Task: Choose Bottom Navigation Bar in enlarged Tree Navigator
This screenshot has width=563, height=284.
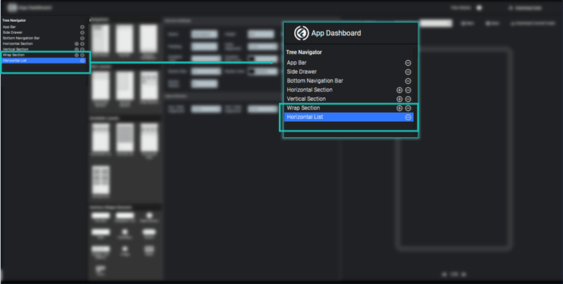Action: point(315,81)
